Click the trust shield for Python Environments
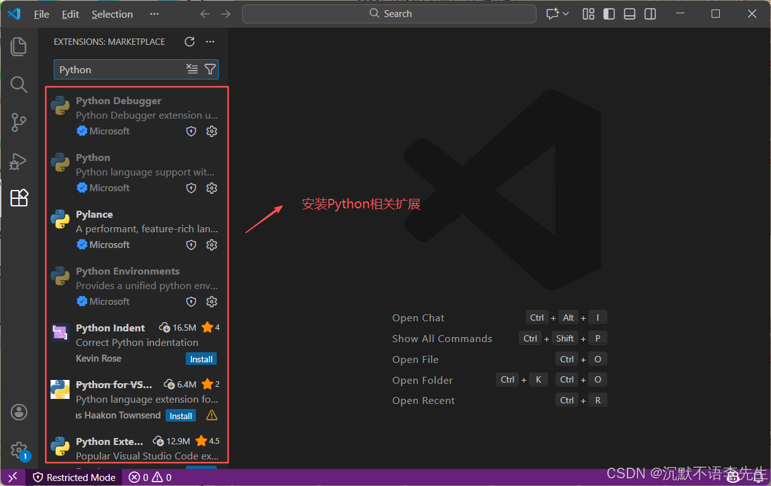 pos(191,302)
